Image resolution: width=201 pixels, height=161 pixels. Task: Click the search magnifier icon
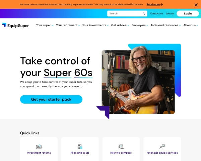(x=144, y=14)
